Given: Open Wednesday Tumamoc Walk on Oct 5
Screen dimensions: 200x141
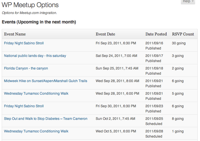Looking at the screenshot, I should coord(36,131).
